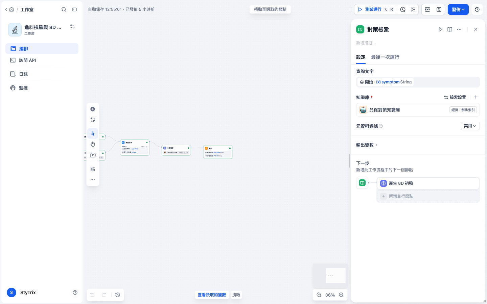Click 新增並行節點 to add parallel node
The height and width of the screenshot is (304, 487).
click(428, 196)
